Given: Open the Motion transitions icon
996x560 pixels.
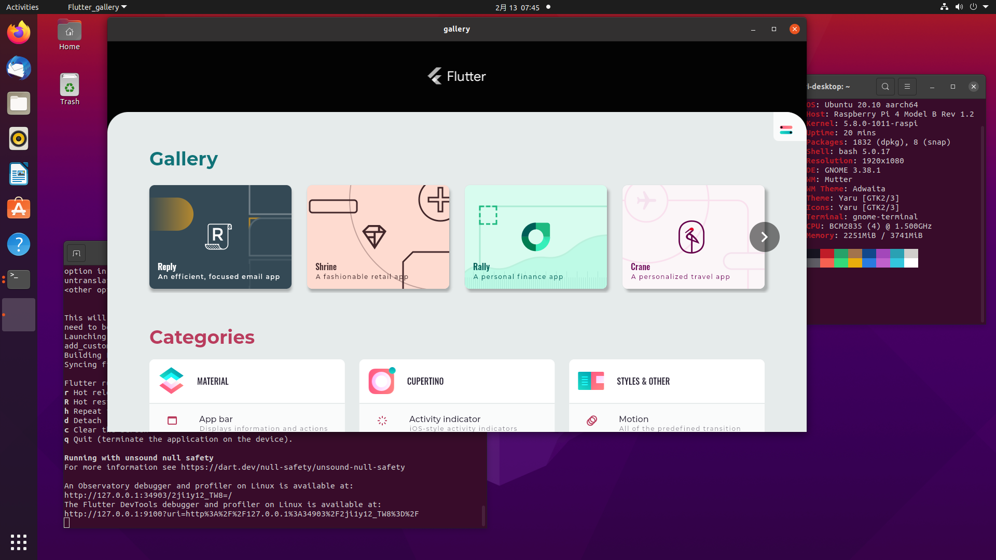Looking at the screenshot, I should [x=591, y=421].
